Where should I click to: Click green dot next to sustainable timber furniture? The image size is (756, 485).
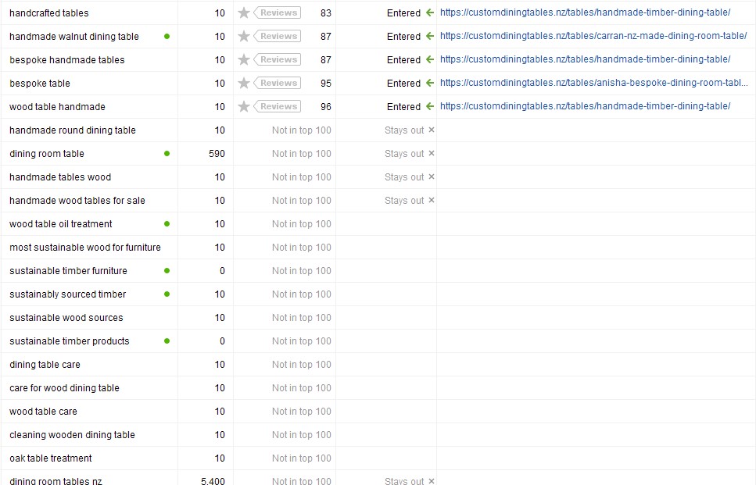tap(167, 271)
